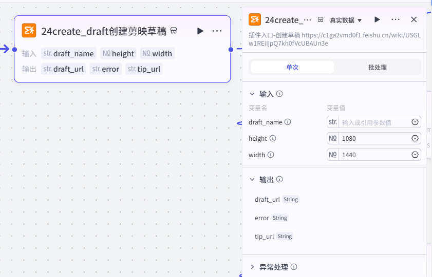Click the reference parameter icon for width

coord(415,155)
